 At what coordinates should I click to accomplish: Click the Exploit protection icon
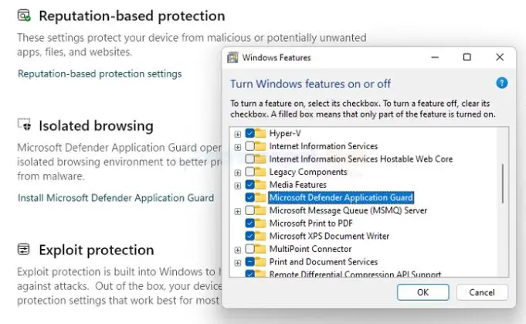point(24,250)
